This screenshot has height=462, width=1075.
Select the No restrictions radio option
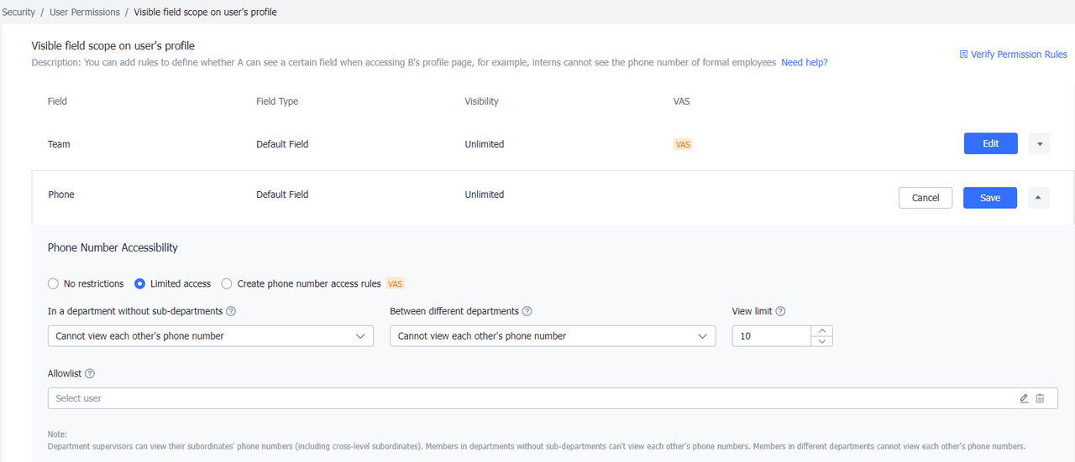pos(54,284)
